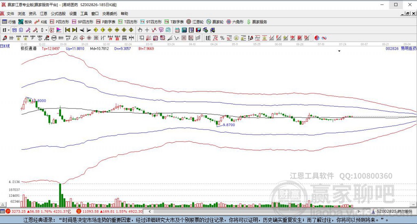Screen dimensions: 417x224
Task: Select the red fan angle lines tool
Action: [x=149, y=38]
